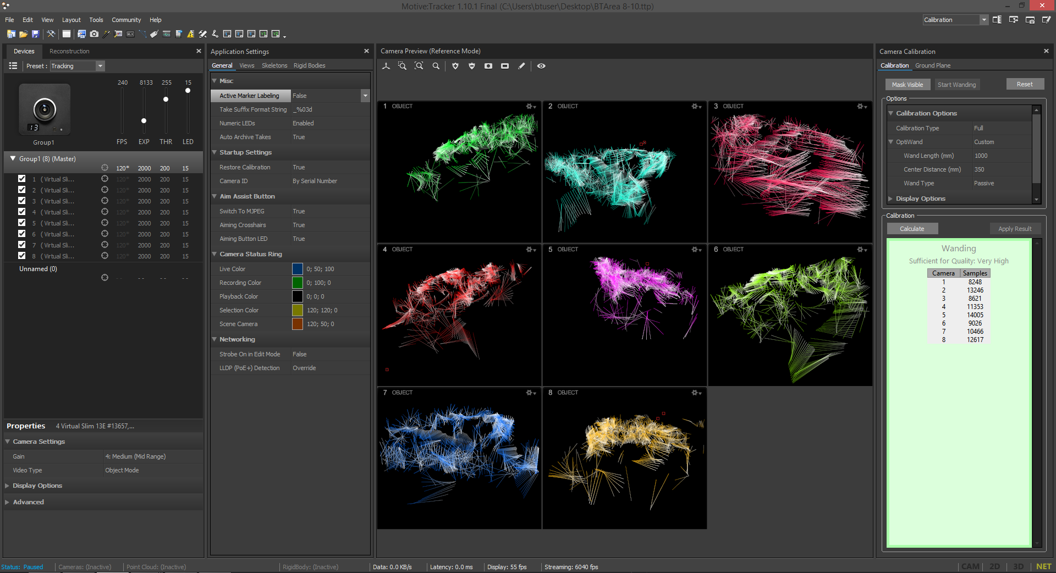Open the Layout menu
The image size is (1056, 573).
(71, 20)
